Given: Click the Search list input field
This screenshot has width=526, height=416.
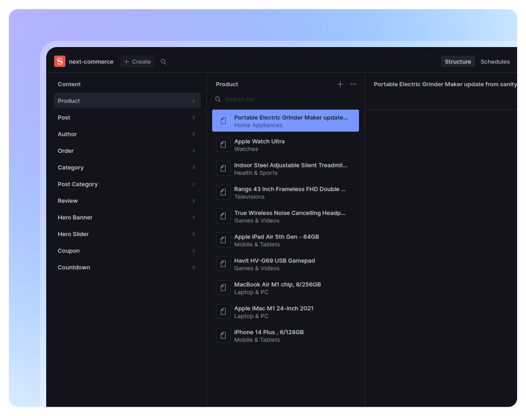Looking at the screenshot, I should tap(267, 99).
